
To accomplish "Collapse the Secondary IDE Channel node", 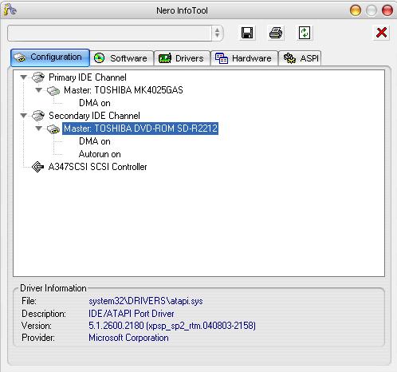I will tap(24, 116).
